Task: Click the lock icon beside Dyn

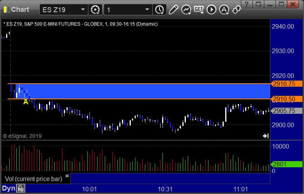Action: point(21,188)
